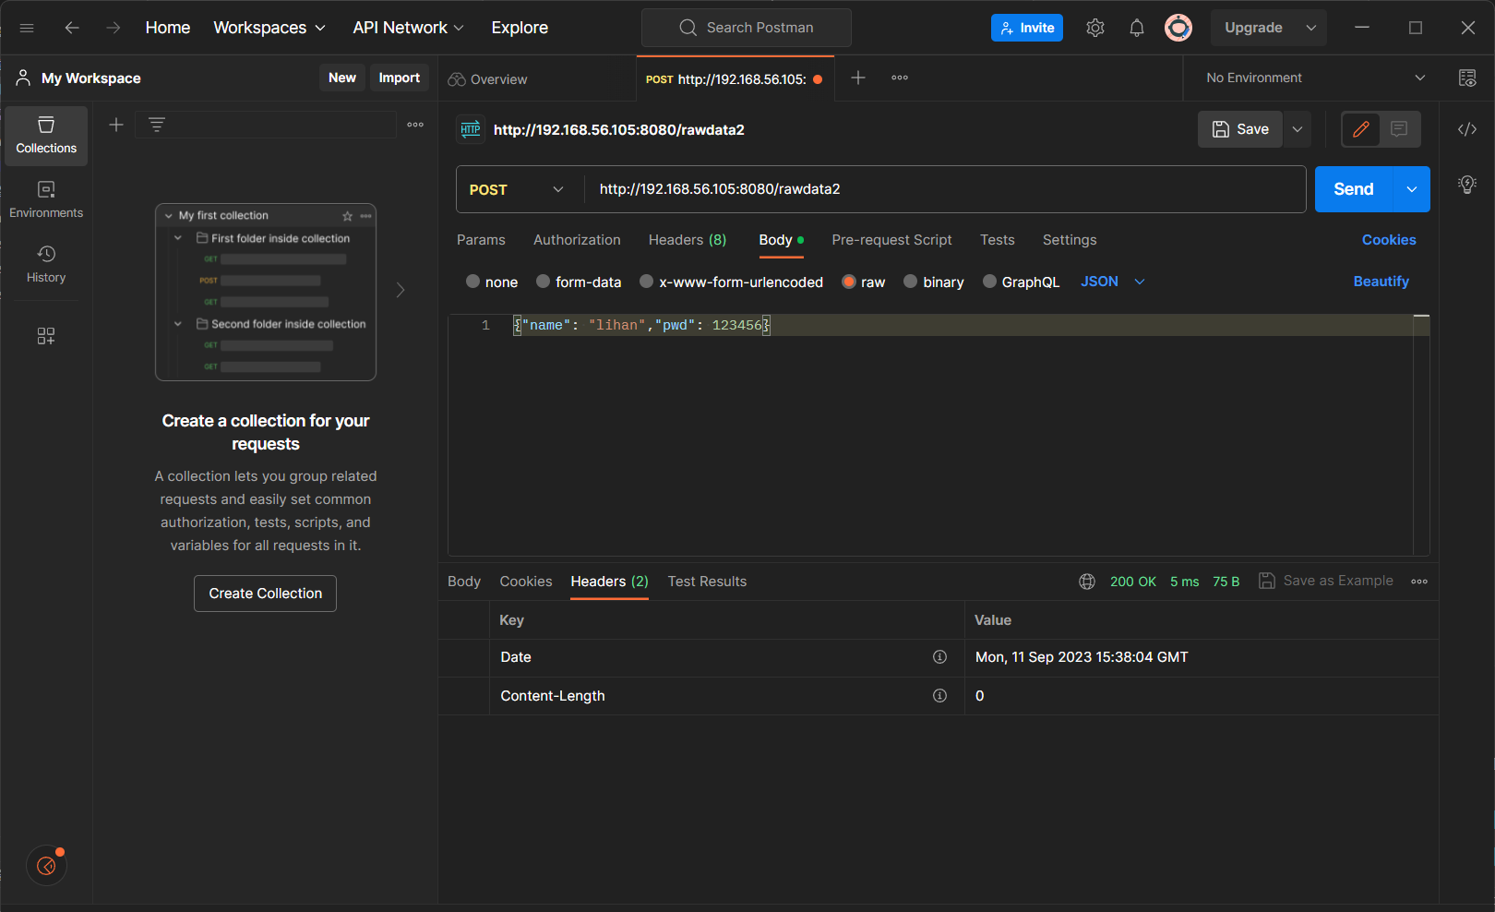
Task: Open the response Cookies tab
Action: (526, 582)
